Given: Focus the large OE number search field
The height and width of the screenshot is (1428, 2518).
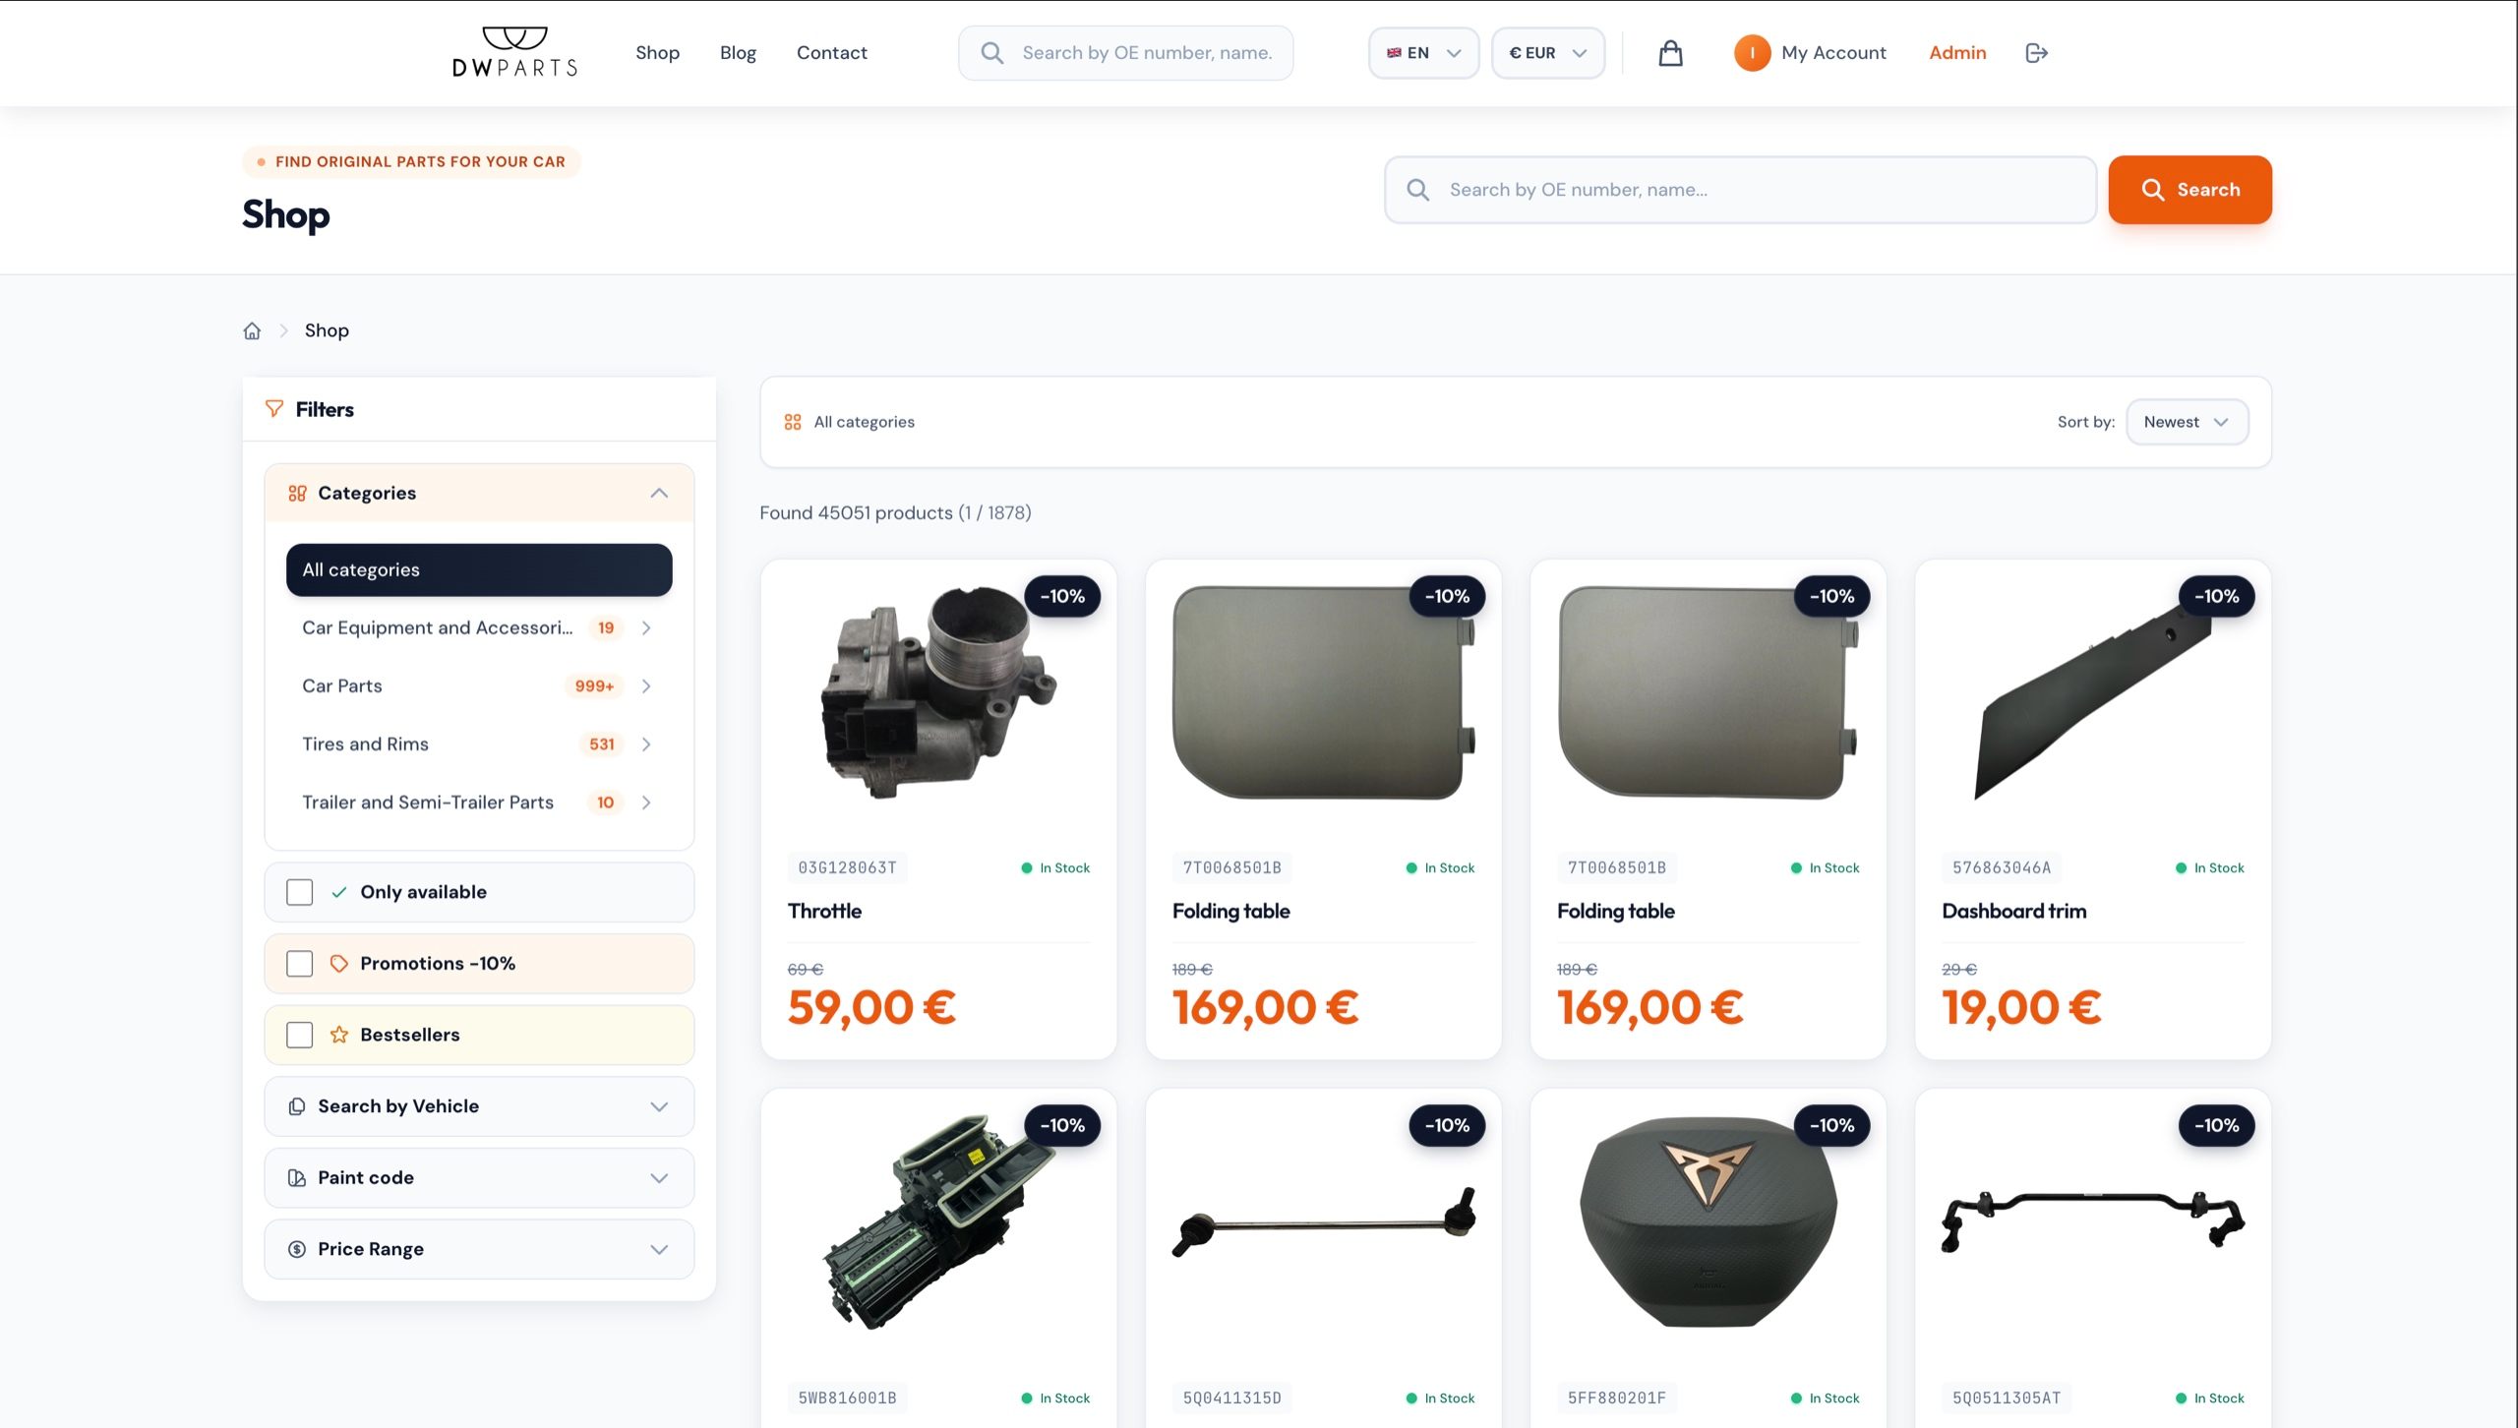Looking at the screenshot, I should (1740, 190).
